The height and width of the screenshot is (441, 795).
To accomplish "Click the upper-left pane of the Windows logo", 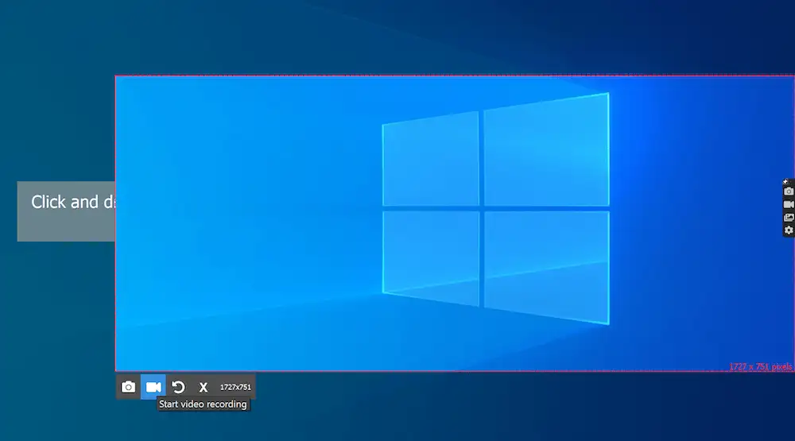I will tap(430, 159).
